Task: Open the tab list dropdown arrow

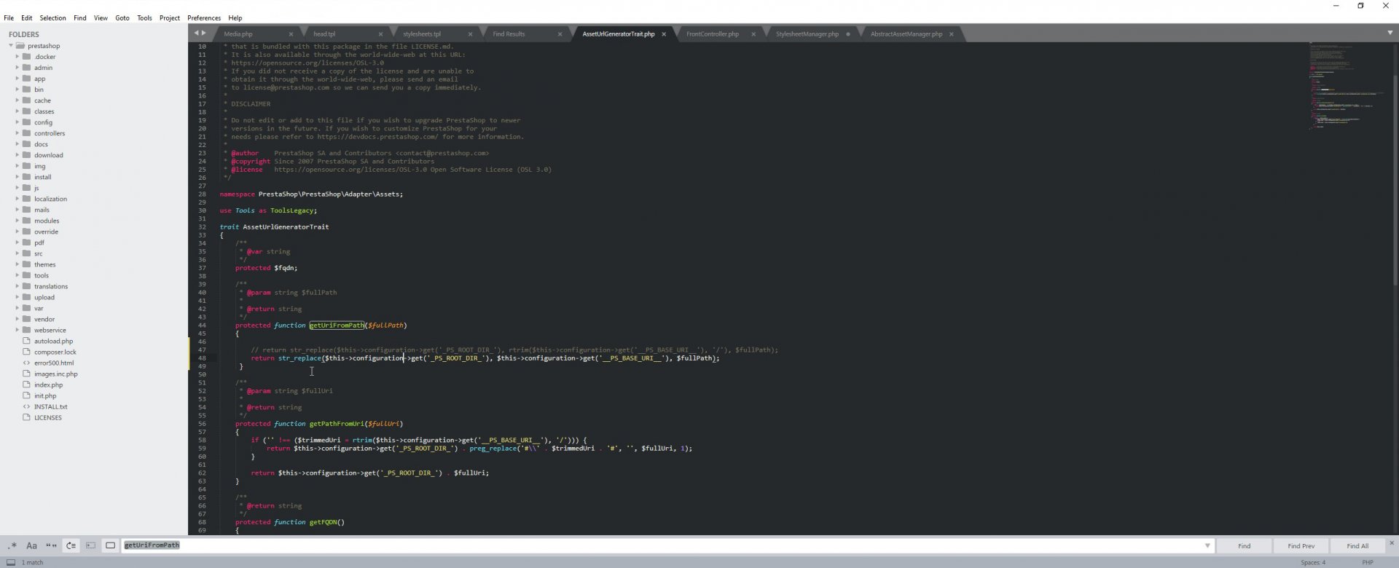Action: (1390, 33)
